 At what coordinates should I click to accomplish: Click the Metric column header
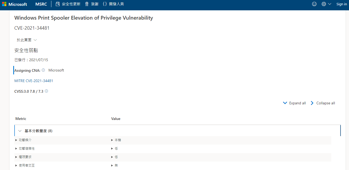21,119
